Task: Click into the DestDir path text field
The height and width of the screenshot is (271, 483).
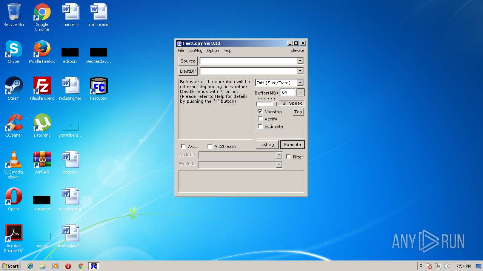Action: pyautogui.click(x=248, y=71)
